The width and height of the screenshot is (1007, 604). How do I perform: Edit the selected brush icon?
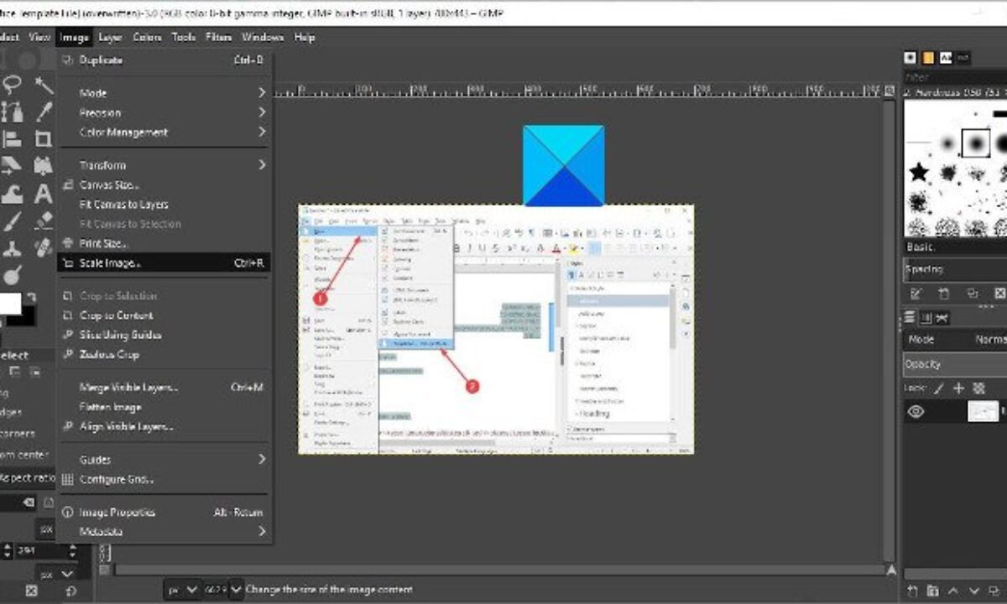[x=916, y=294]
